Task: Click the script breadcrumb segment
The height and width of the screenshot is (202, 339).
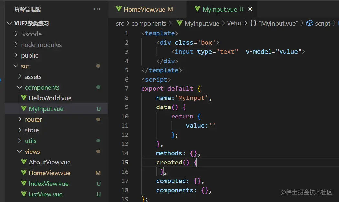Action: pyautogui.click(x=323, y=23)
